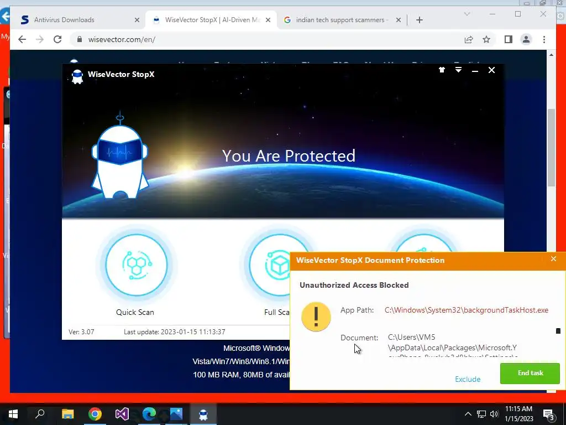Viewport: 566px width, 425px height.
Task: Open the notification center icon
Action: pos(549,414)
